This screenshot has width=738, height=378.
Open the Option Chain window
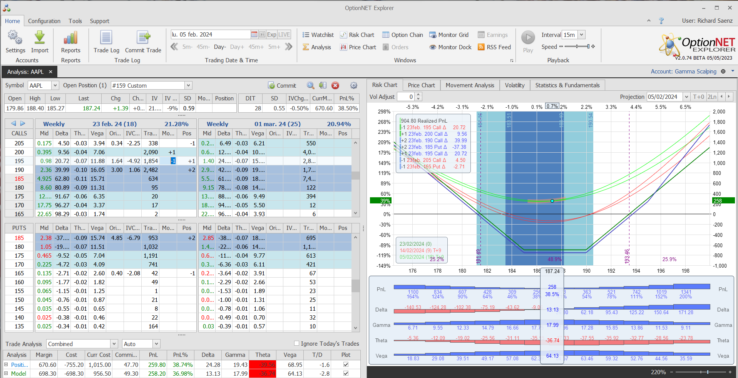[x=402, y=35]
